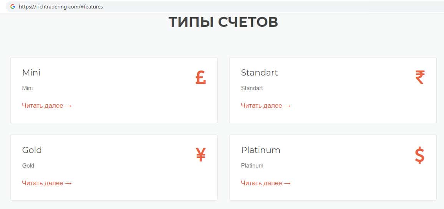Viewport: 444px width, 209px height.
Task: Select the large Standart account title
Action: tap(259, 72)
